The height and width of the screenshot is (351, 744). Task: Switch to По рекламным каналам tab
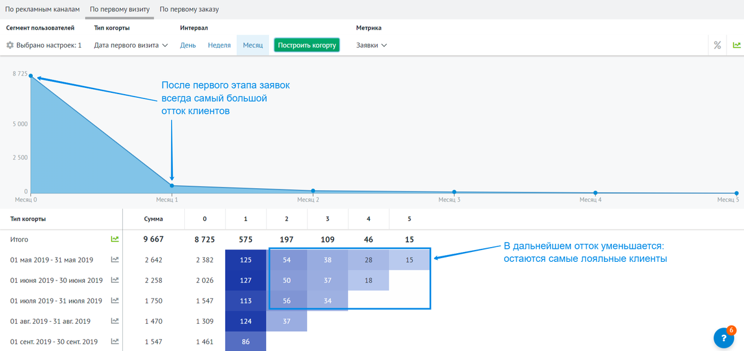click(x=43, y=10)
